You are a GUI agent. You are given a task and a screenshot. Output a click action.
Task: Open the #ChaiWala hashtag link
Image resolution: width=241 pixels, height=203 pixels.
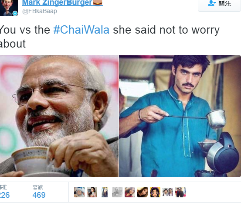tap(81, 30)
